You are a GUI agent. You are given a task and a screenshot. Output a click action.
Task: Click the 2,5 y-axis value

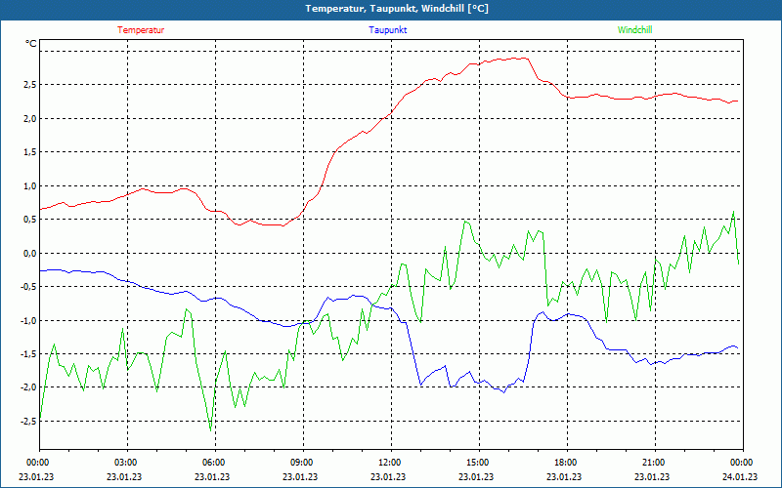(30, 85)
